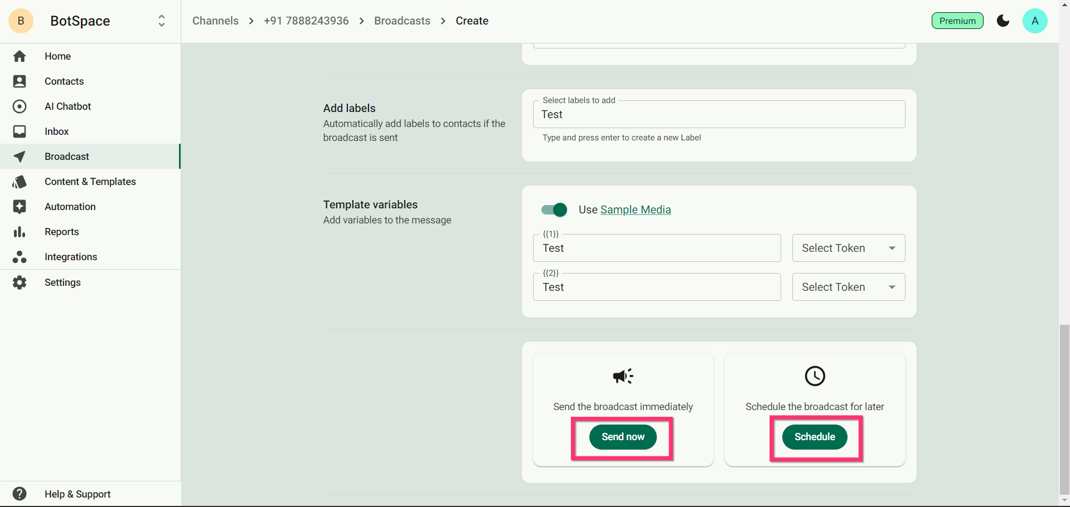Open the Sample Media link
The height and width of the screenshot is (507, 1070).
pos(636,210)
